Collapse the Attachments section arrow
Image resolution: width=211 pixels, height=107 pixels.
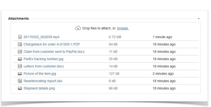tap(199, 19)
